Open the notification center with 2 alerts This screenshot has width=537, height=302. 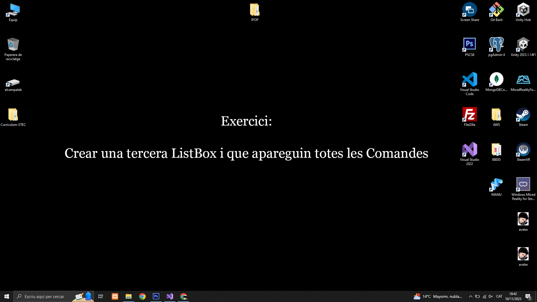pos(528,296)
